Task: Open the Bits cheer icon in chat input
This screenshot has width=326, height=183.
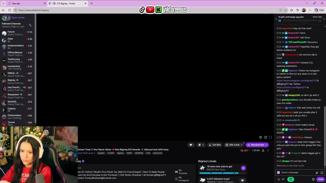Action: pyautogui.click(x=317, y=173)
